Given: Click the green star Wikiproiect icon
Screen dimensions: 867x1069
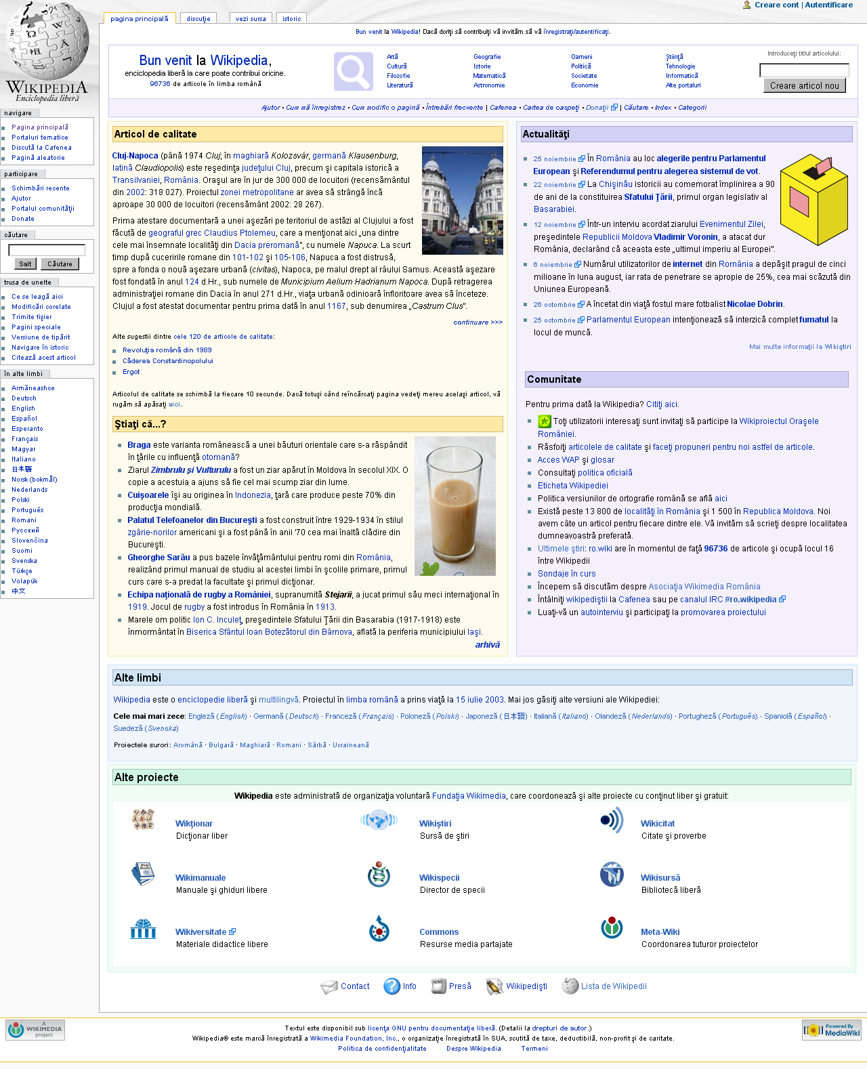Looking at the screenshot, I should (x=545, y=421).
